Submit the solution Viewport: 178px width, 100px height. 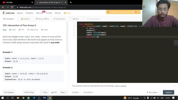tap(169, 92)
